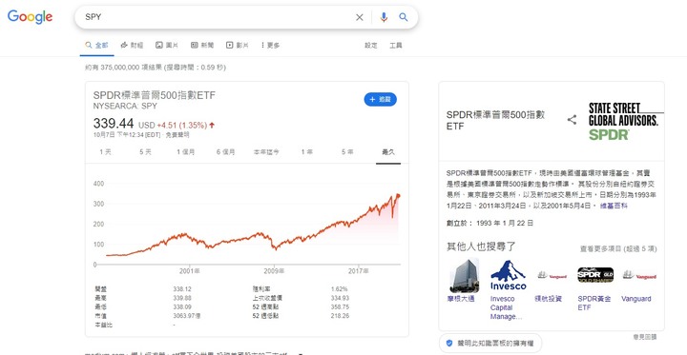Image resolution: width=687 pixels, height=355 pixels.
Task: Click the State Street SPDR logo
Action: [626, 121]
